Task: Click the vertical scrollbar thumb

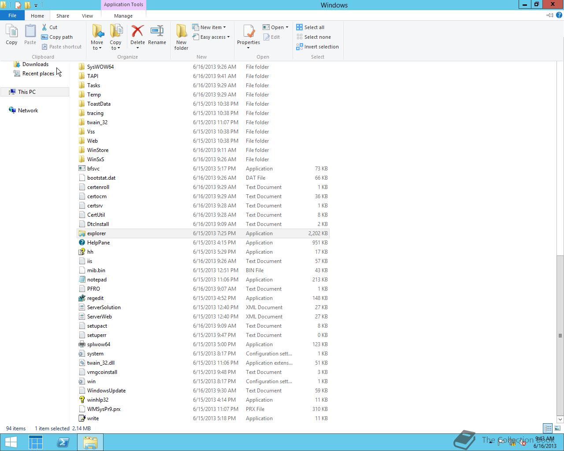Action: click(x=560, y=336)
